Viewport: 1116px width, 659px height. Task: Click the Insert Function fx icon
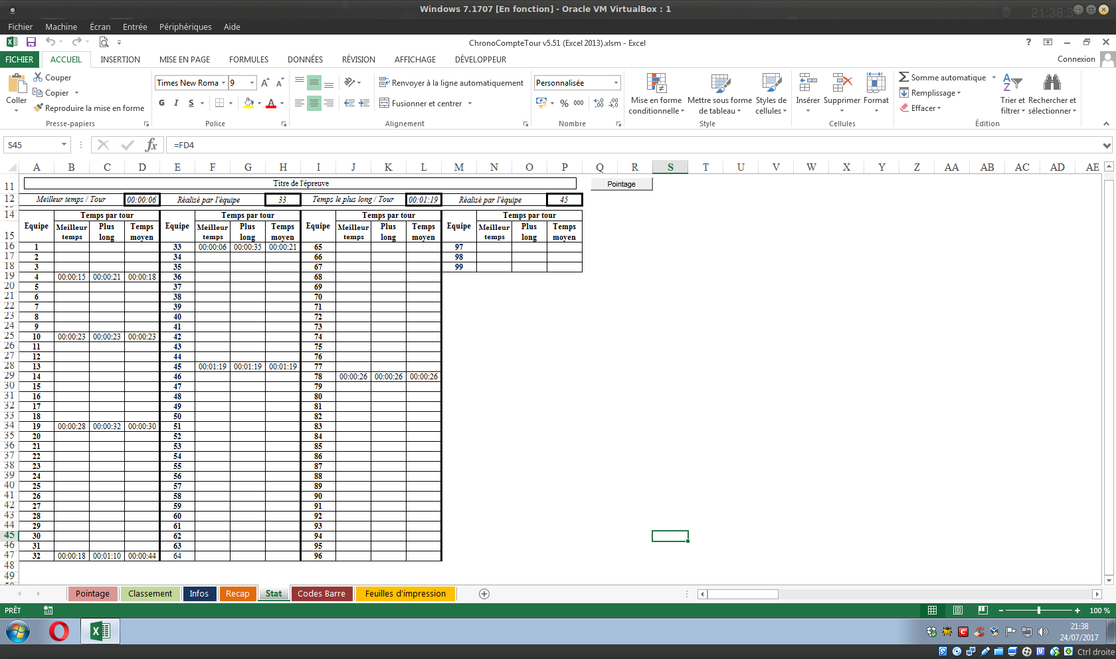151,145
